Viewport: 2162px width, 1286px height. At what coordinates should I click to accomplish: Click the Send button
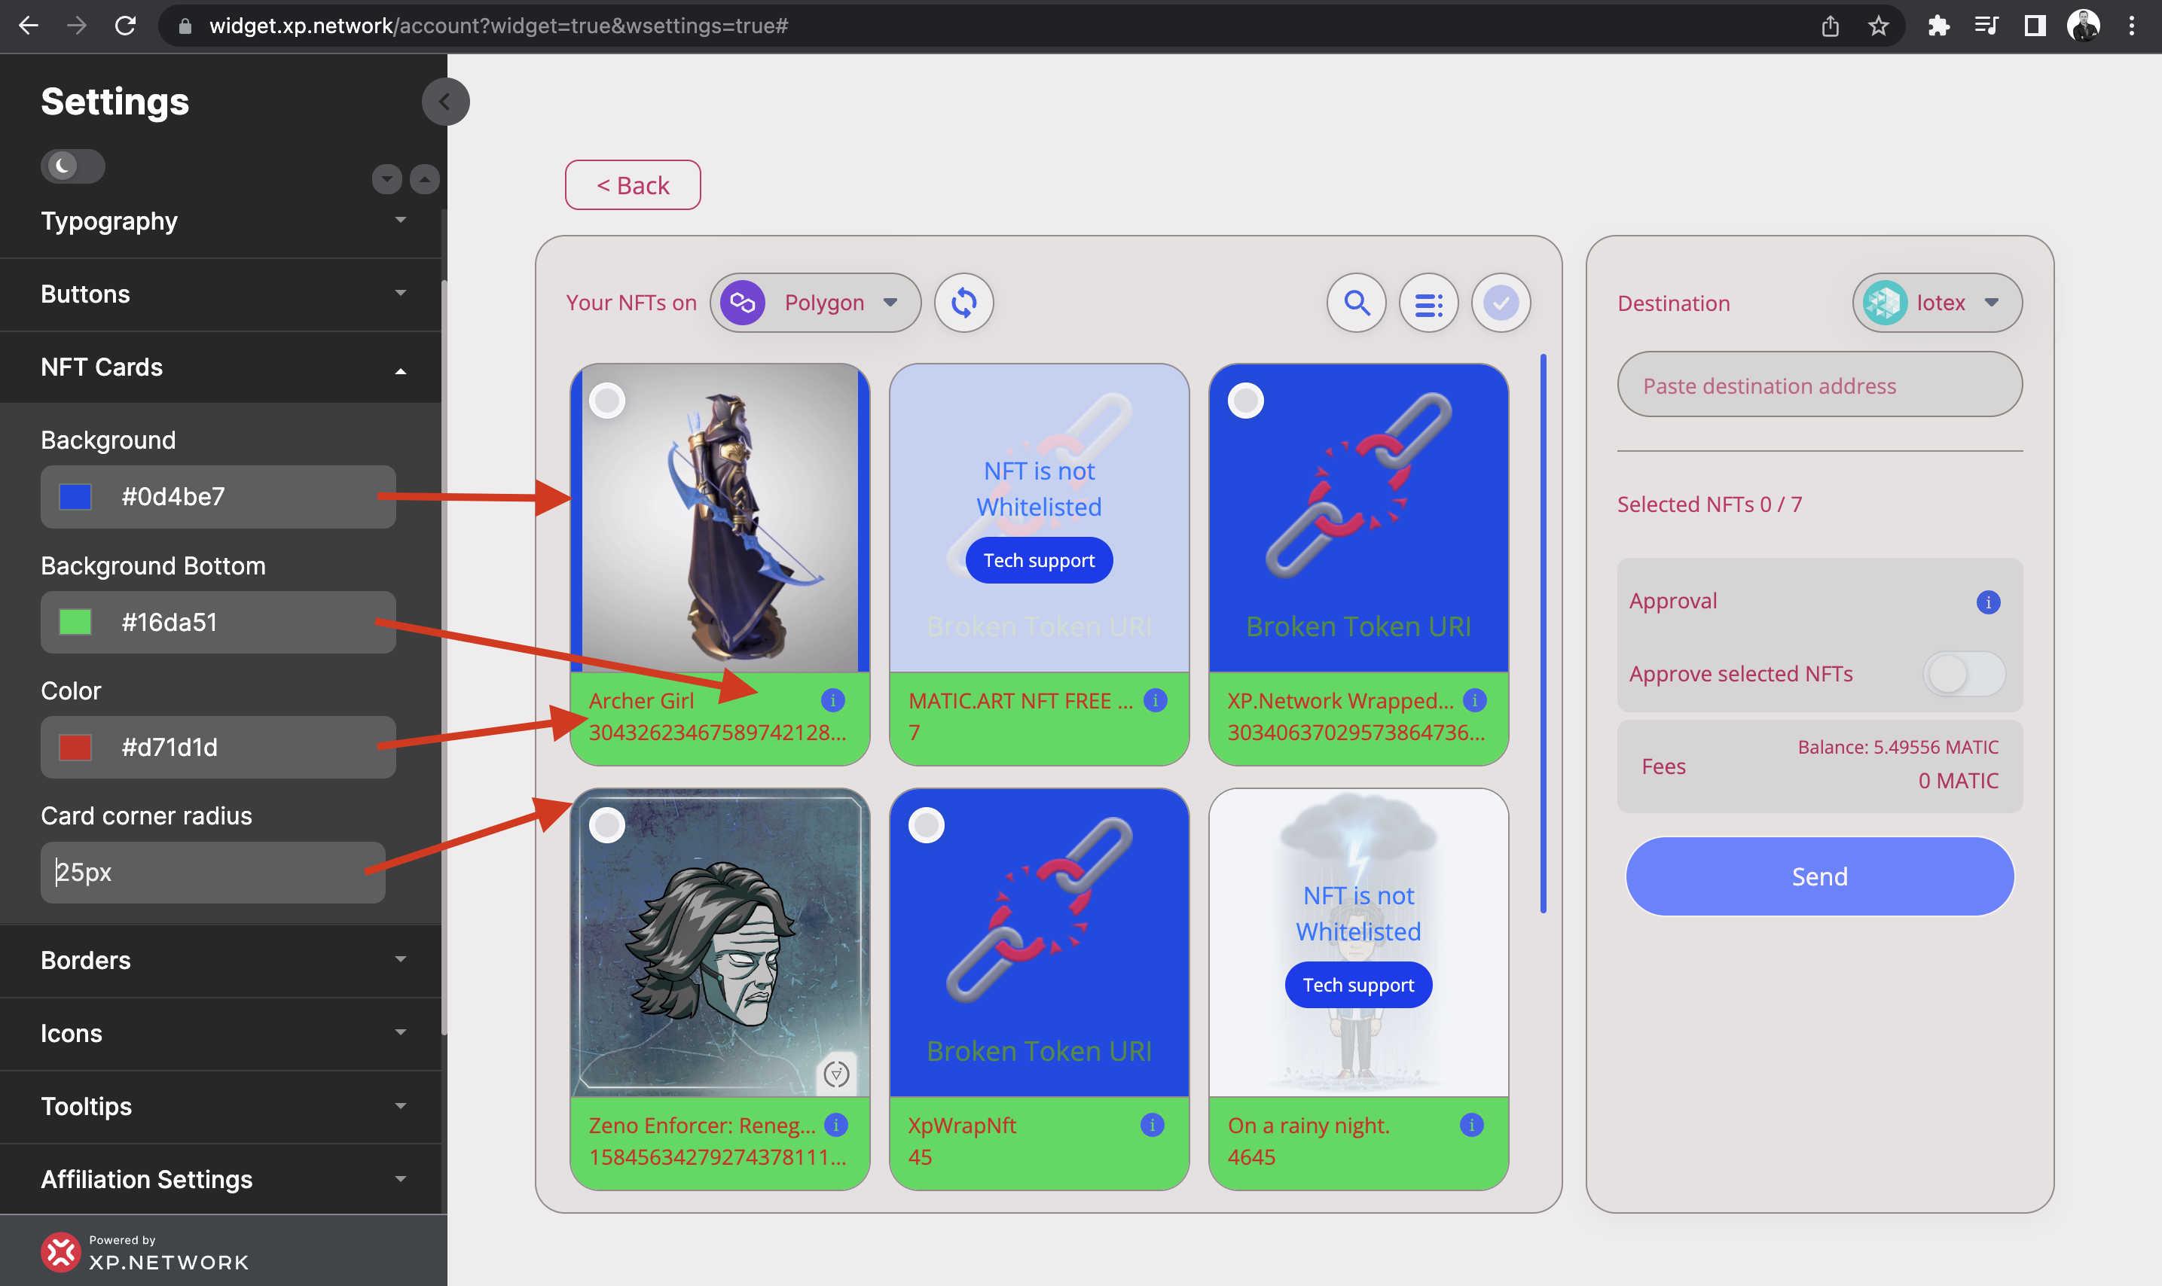click(x=1819, y=876)
